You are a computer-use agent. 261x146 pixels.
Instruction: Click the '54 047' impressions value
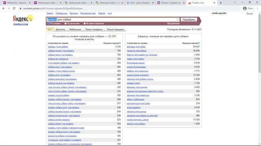pos(196,47)
